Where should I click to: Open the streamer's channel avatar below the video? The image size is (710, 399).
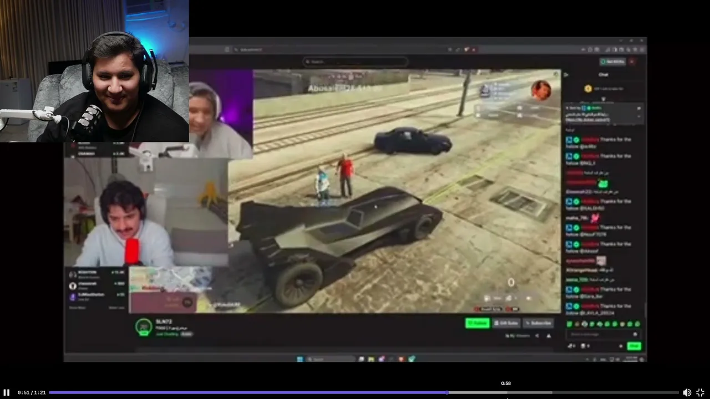pos(144,327)
